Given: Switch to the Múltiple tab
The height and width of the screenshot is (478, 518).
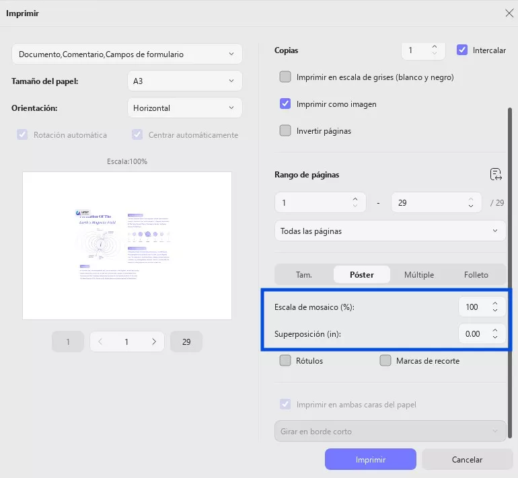Looking at the screenshot, I should pyautogui.click(x=418, y=274).
